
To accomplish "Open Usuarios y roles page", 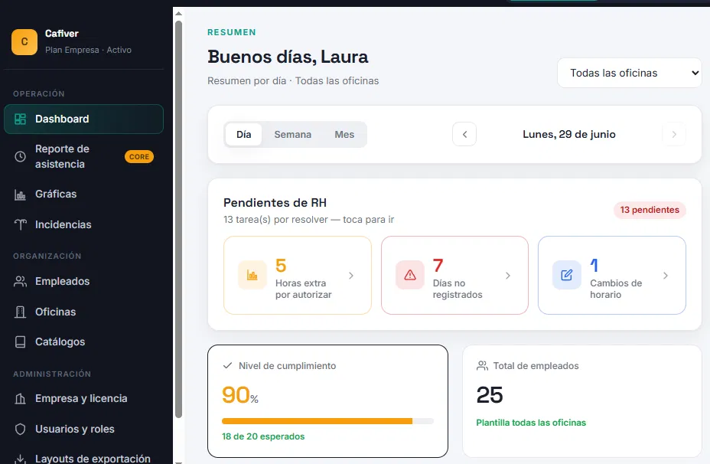I will click(83, 429).
